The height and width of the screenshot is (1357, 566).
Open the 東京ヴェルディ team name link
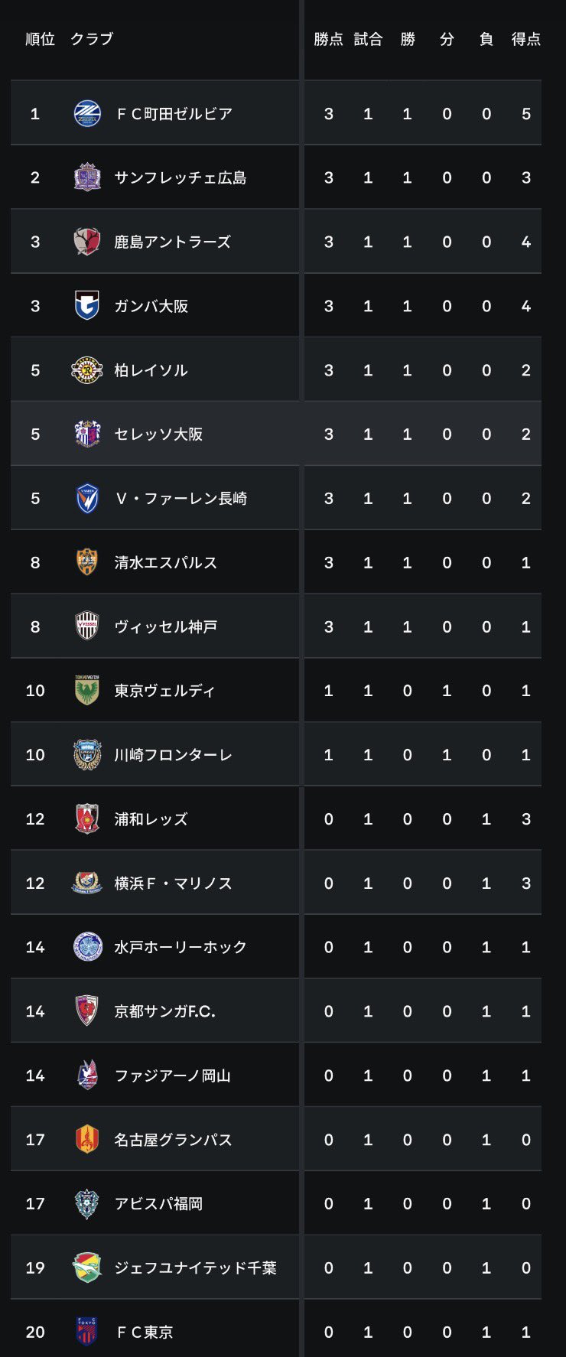click(164, 691)
